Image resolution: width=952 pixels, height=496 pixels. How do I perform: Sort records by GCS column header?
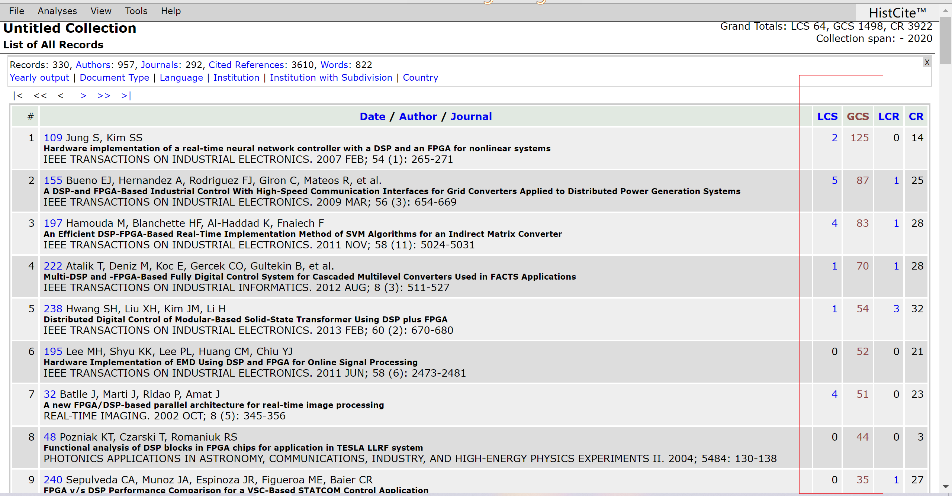(858, 116)
